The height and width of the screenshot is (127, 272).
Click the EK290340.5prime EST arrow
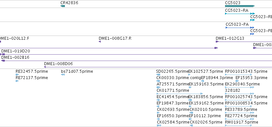[x=240, y=87]
